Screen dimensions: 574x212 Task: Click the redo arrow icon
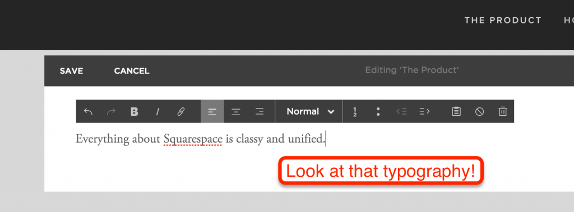[111, 111]
